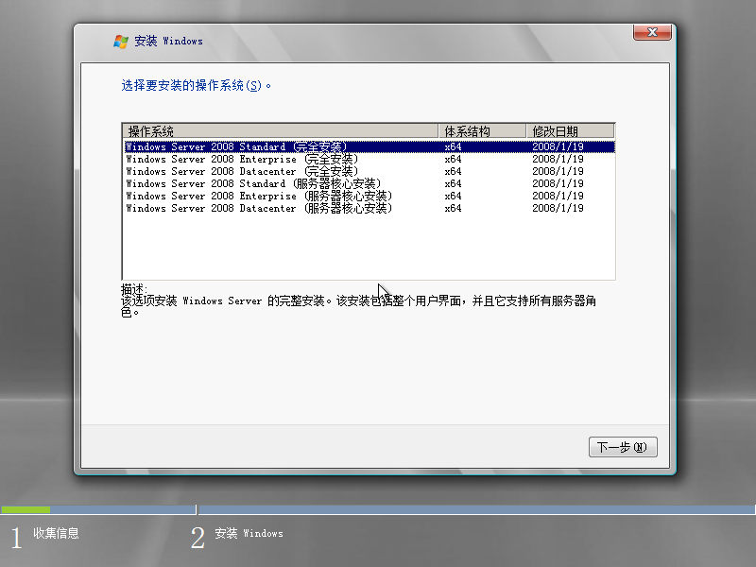The height and width of the screenshot is (567, 756).
Task: Click the Windows flag icon in title bar
Action: coord(120,41)
